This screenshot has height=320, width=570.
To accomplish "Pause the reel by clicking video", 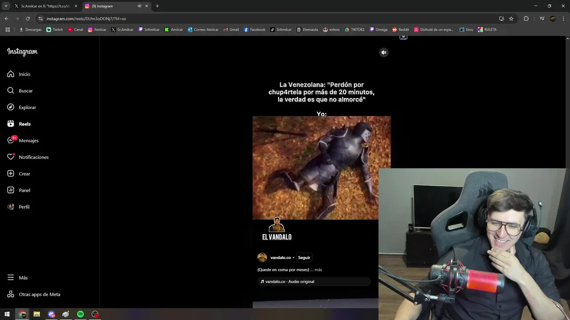I will [321, 168].
